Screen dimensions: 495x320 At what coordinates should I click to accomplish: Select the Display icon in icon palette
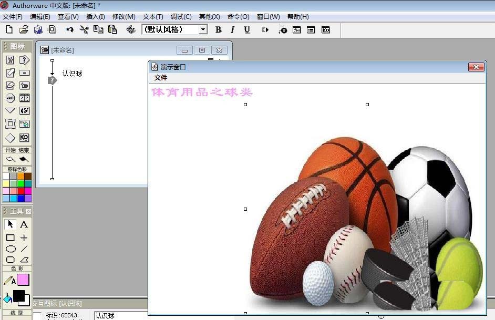pos(10,60)
